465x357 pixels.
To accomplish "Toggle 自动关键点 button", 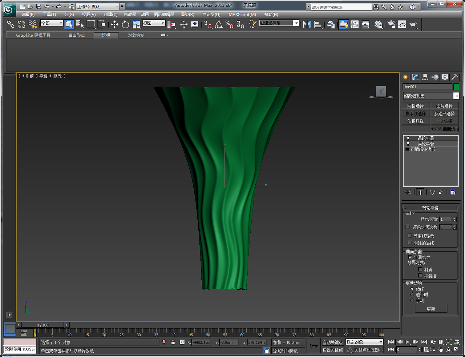I will [333, 342].
